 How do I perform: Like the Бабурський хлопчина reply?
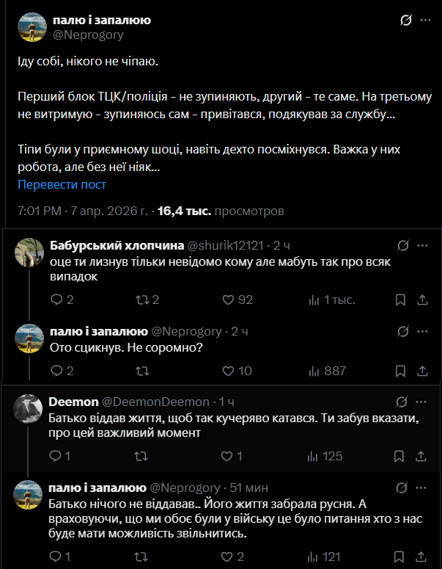(x=228, y=300)
